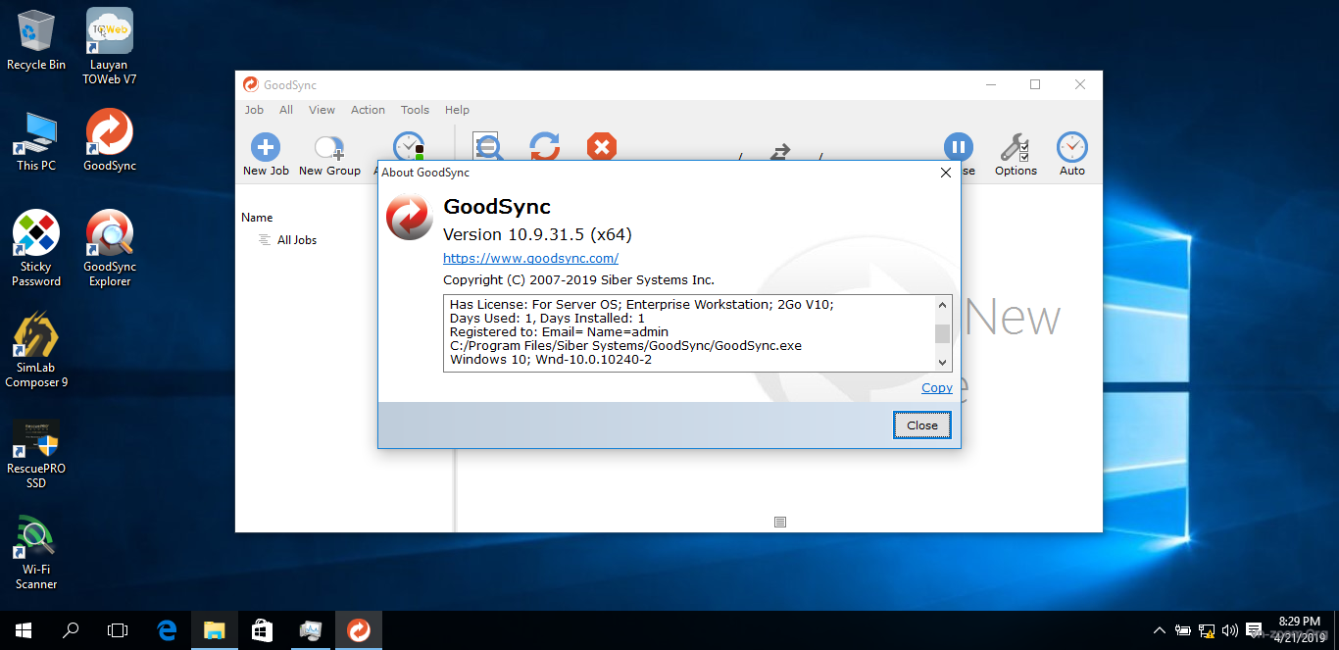Open Microsoft Edge from the taskbar
Screen dimensions: 1339x650
coord(167,630)
